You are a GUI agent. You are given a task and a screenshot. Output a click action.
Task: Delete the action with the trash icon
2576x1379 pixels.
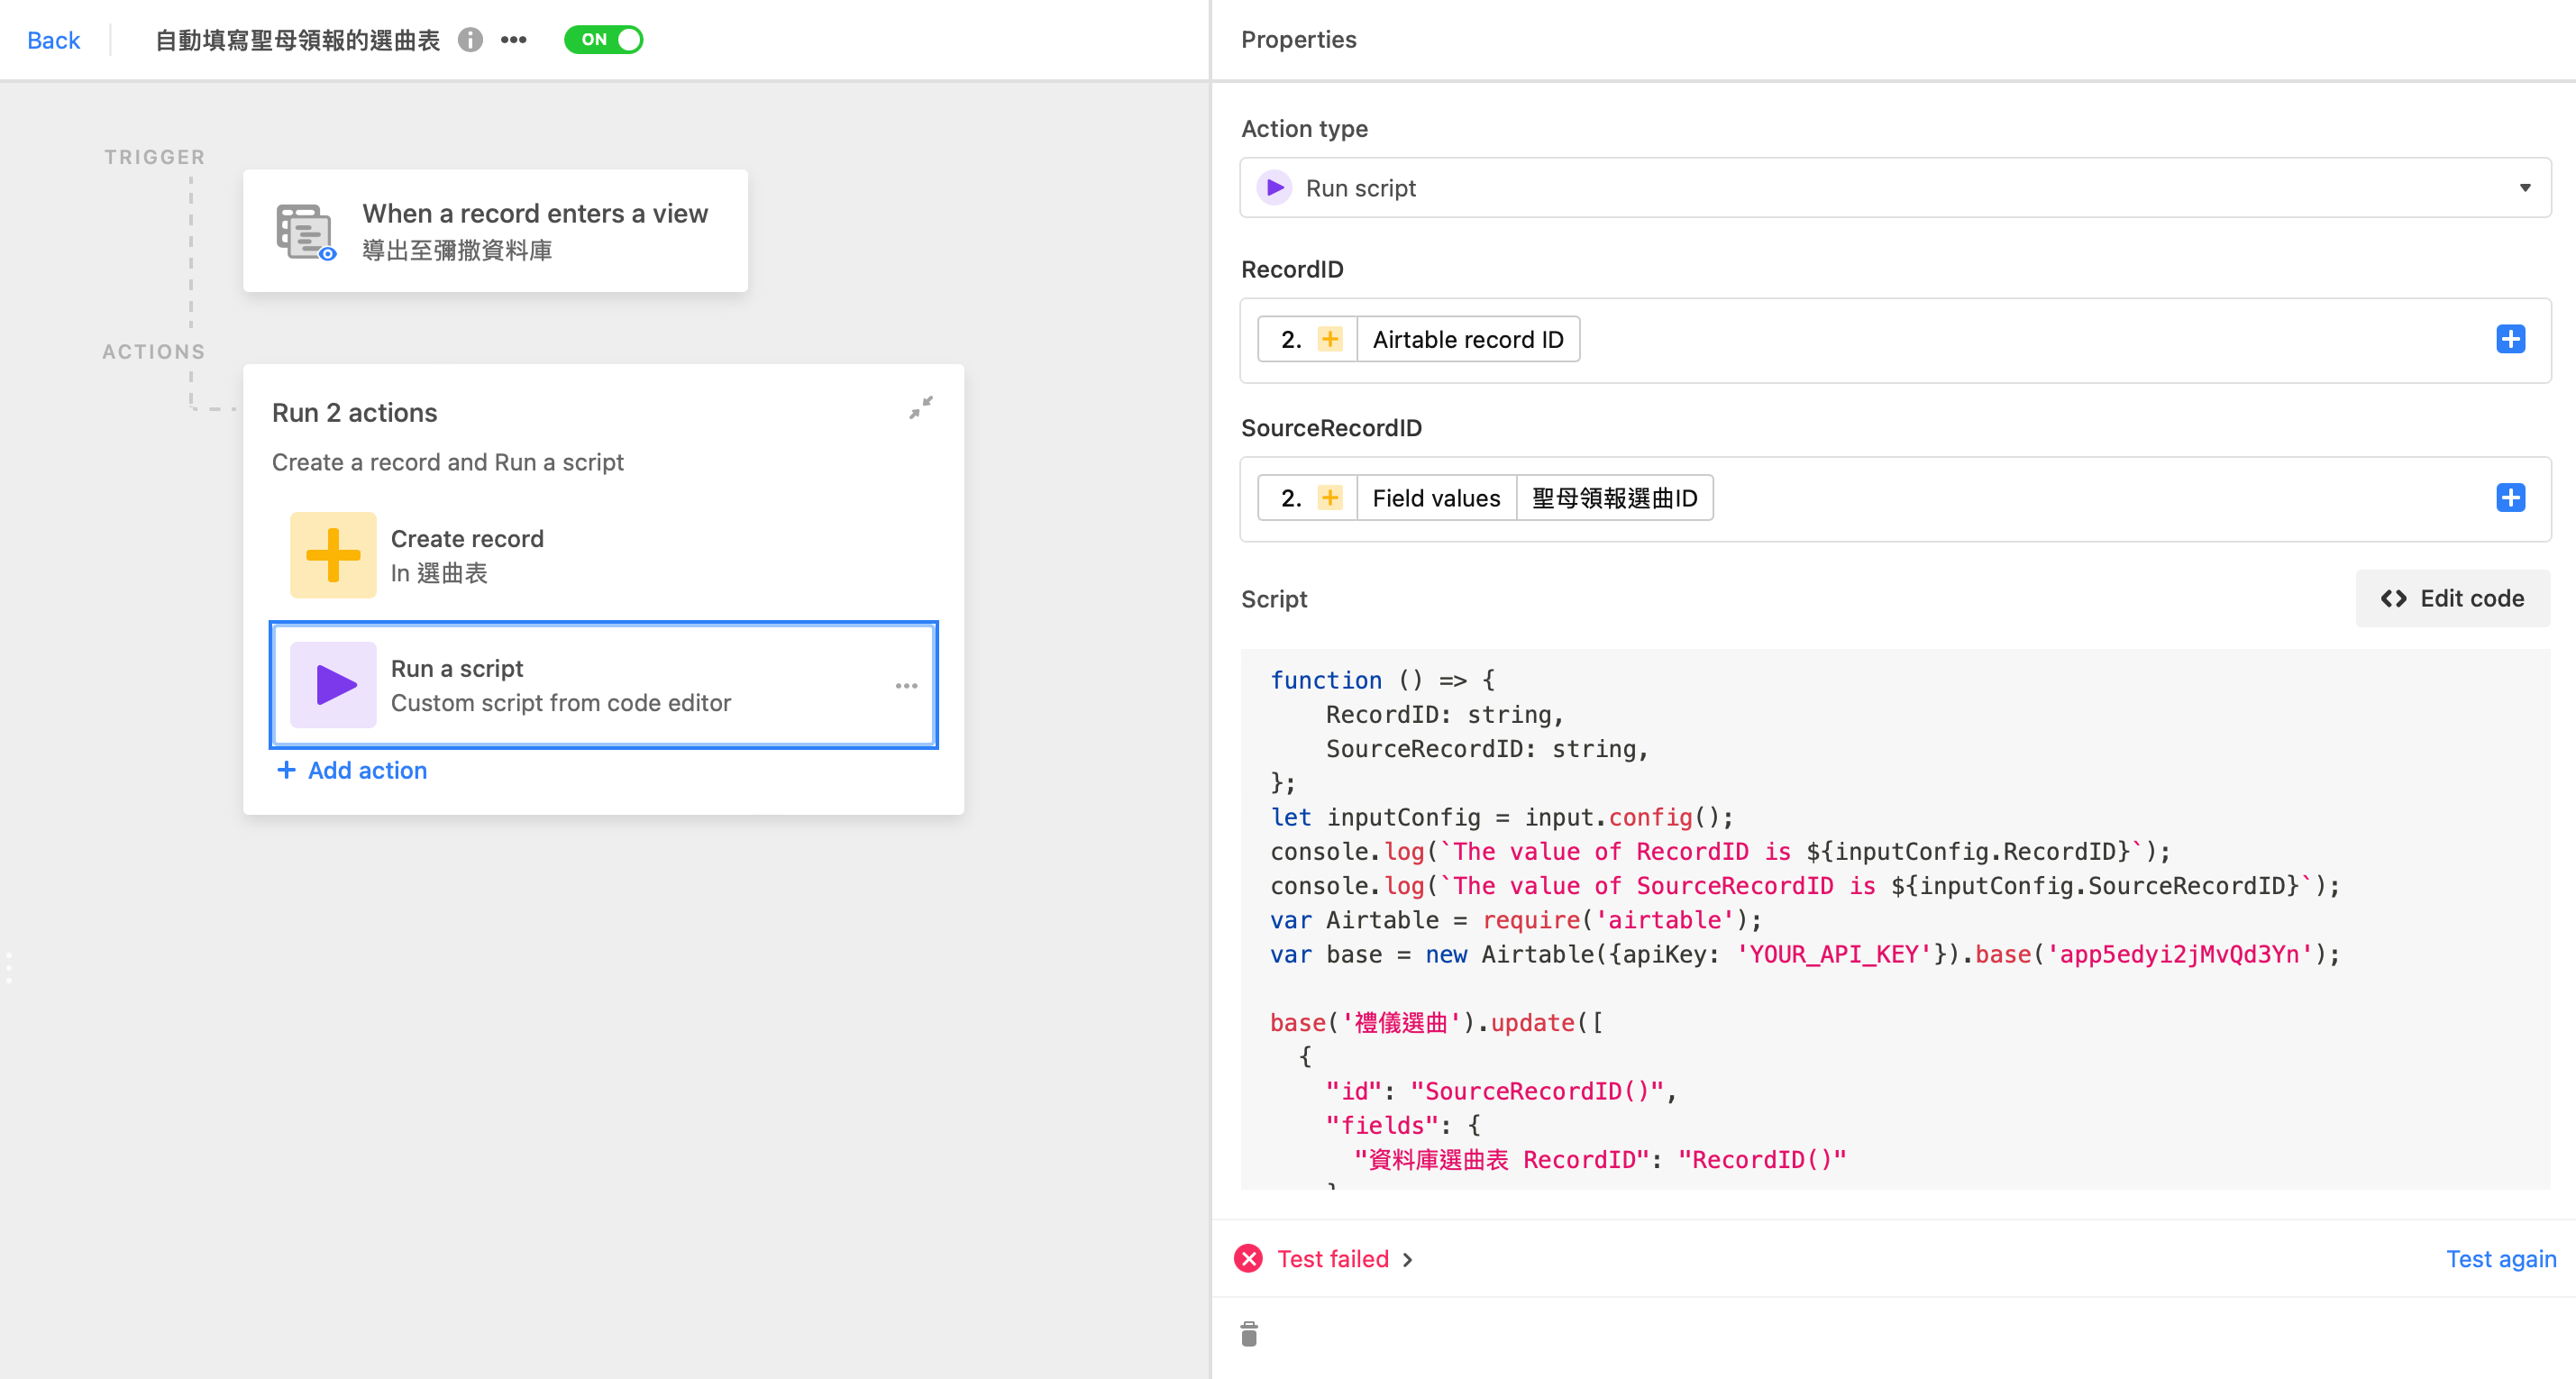pyautogui.click(x=1249, y=1334)
